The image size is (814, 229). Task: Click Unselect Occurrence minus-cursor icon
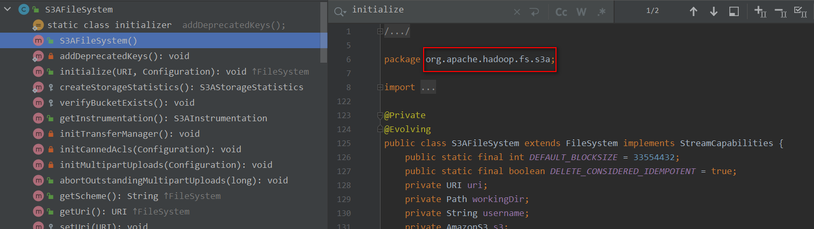(x=780, y=11)
